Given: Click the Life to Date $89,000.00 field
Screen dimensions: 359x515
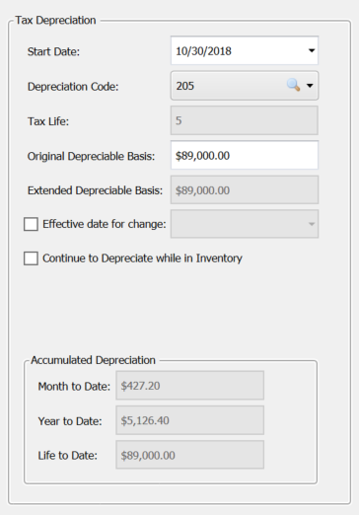Looking at the screenshot, I should click(x=189, y=455).
